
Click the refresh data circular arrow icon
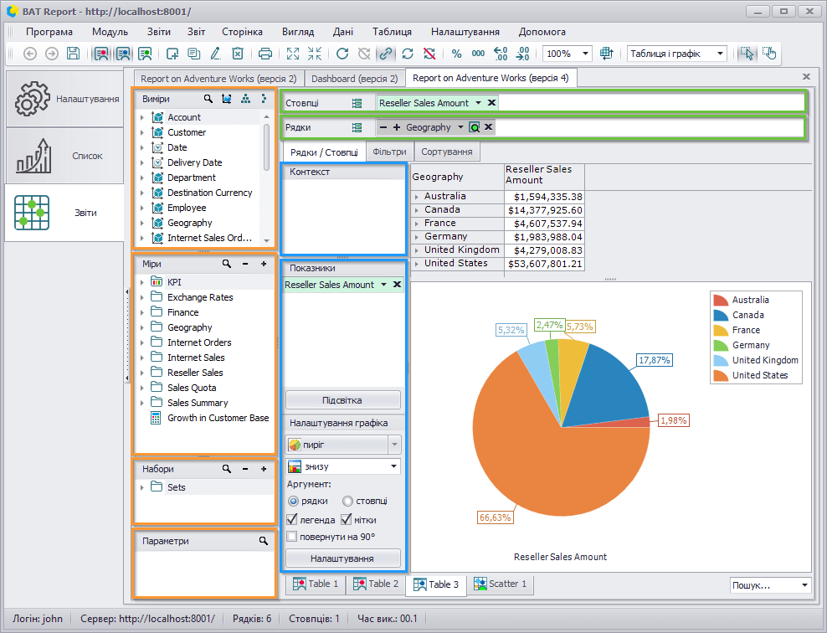tap(342, 54)
